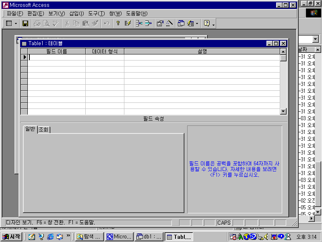This screenshot has width=322, height=242.
Task: Click the Tabl... taskbar button
Action: 179,237
